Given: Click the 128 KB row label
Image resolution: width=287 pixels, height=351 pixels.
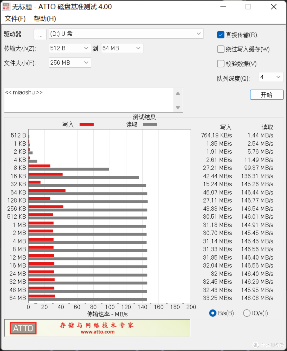Looking at the screenshot, I should point(17,200).
